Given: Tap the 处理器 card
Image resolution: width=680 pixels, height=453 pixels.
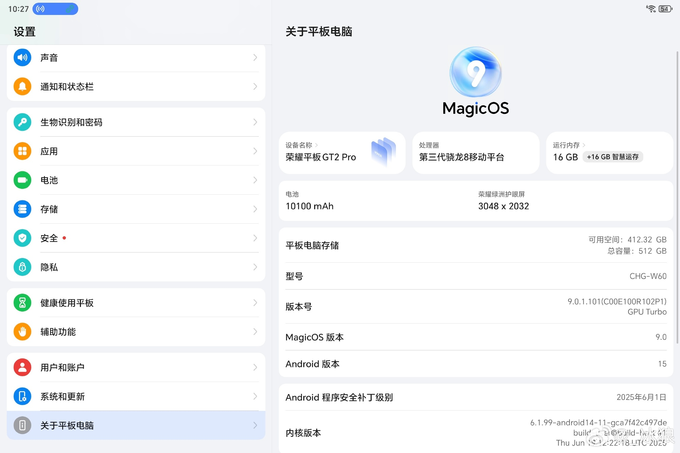Looking at the screenshot, I should [476, 153].
